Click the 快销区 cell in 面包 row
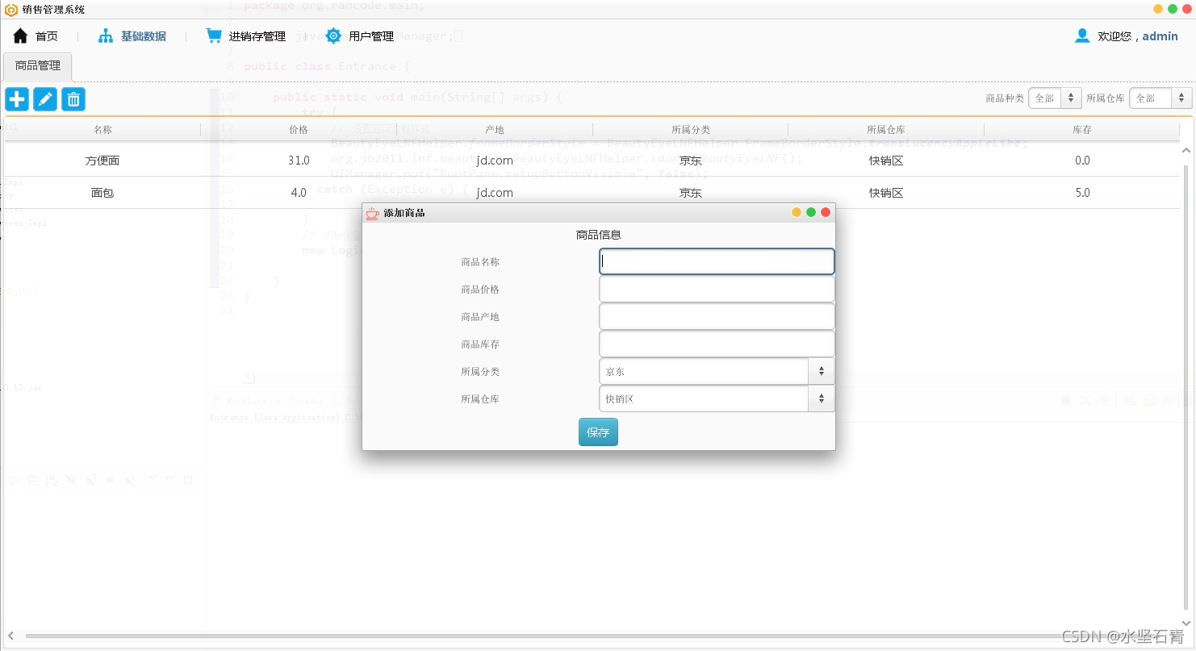1196x651 pixels. (x=886, y=193)
